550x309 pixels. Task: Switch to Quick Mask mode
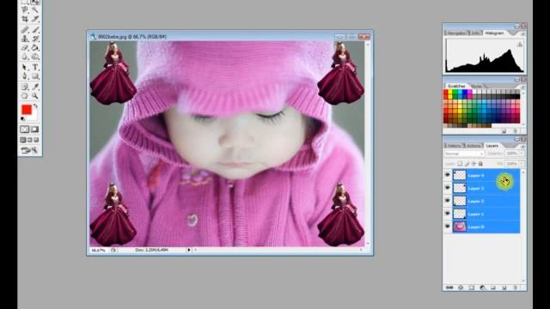(35, 130)
